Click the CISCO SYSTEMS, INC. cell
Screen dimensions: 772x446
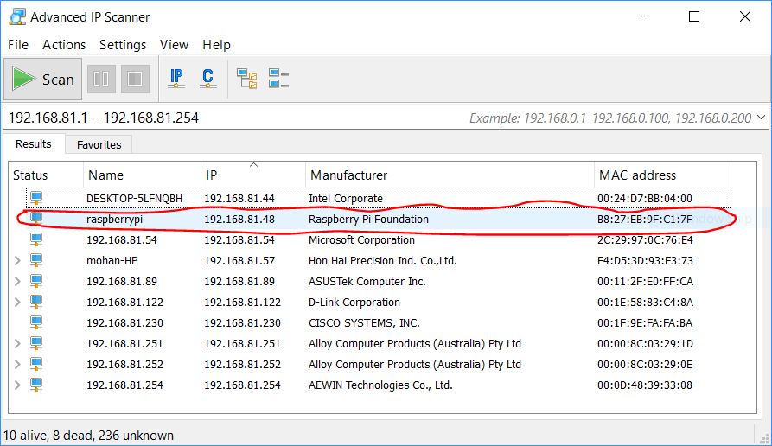click(364, 323)
